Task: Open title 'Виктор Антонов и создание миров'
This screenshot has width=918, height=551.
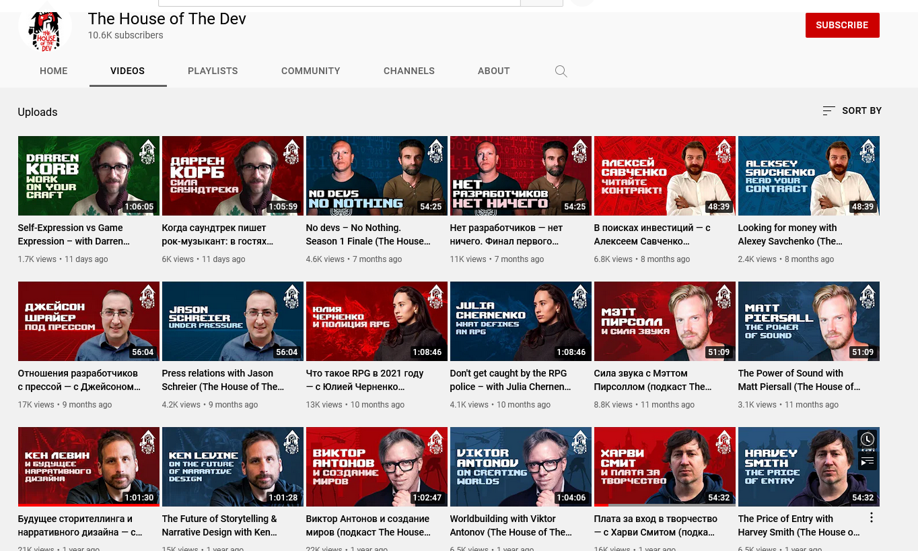Action: click(368, 525)
